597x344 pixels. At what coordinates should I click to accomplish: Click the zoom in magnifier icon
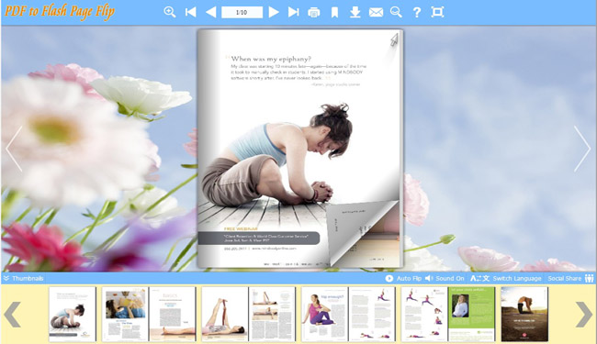tap(169, 12)
